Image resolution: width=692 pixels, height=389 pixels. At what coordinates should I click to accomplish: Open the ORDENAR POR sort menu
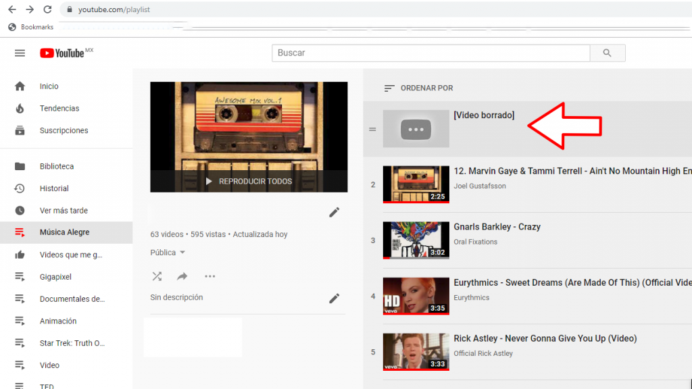click(x=418, y=88)
